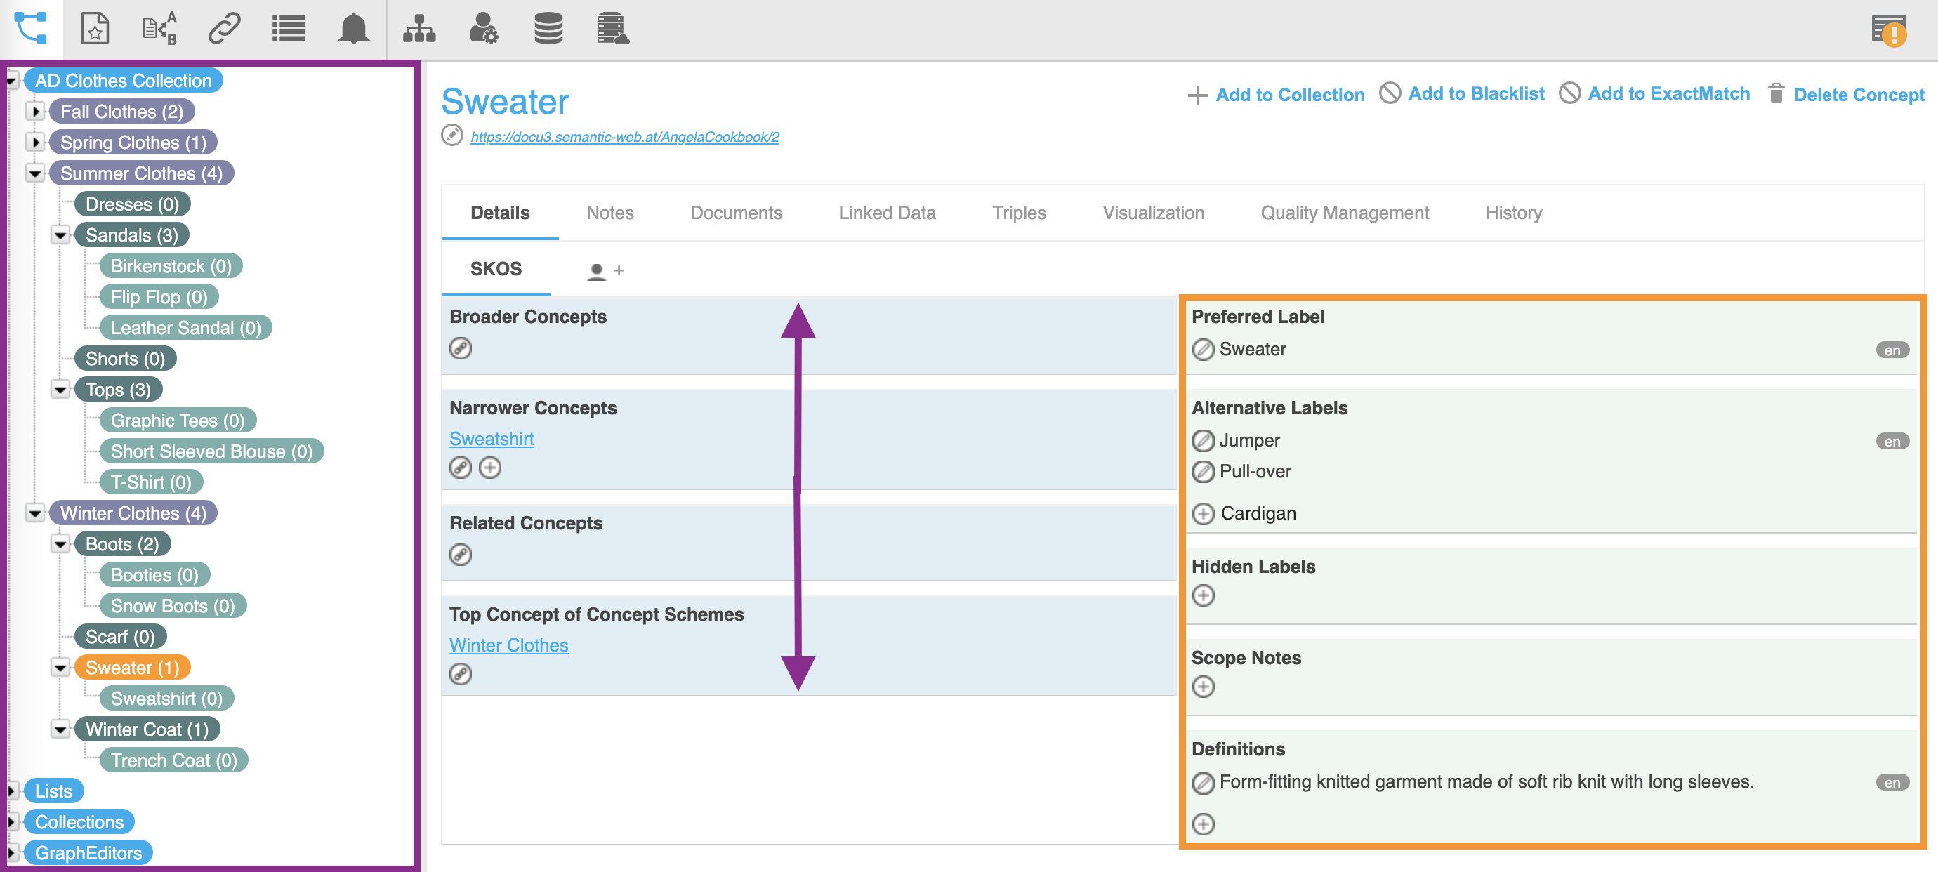Collapse Winter Coat tree node

pyautogui.click(x=60, y=729)
